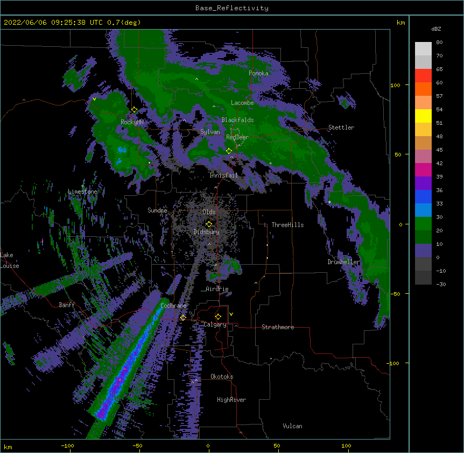The width and height of the screenshot is (464, 453).
Task: Click the Strathmore city label
Action: point(278,327)
